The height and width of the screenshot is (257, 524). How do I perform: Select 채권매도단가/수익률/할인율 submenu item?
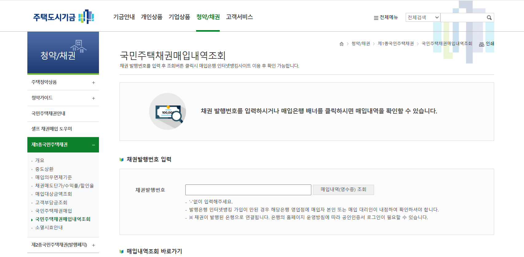point(65,186)
